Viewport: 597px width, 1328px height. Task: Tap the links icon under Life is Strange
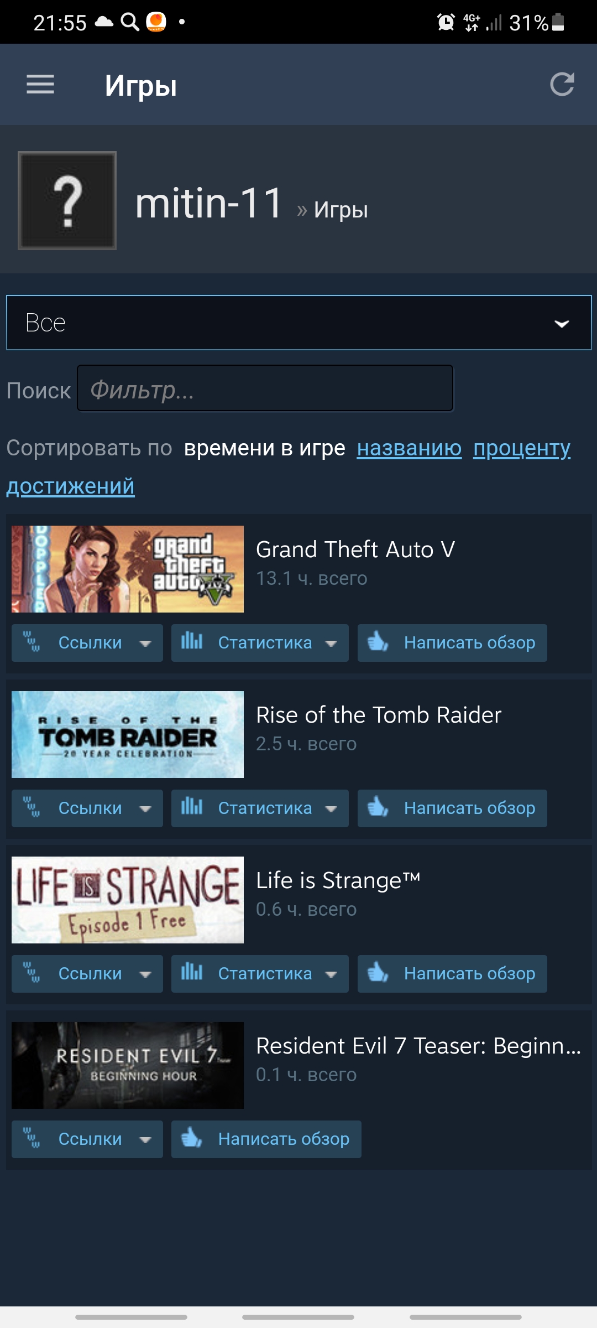[x=32, y=972]
